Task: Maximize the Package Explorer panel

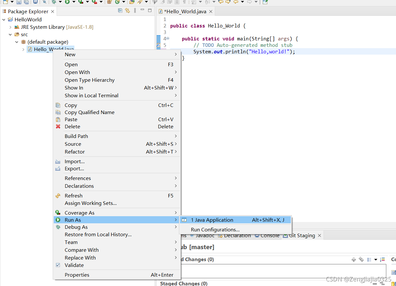Action: coord(150,10)
